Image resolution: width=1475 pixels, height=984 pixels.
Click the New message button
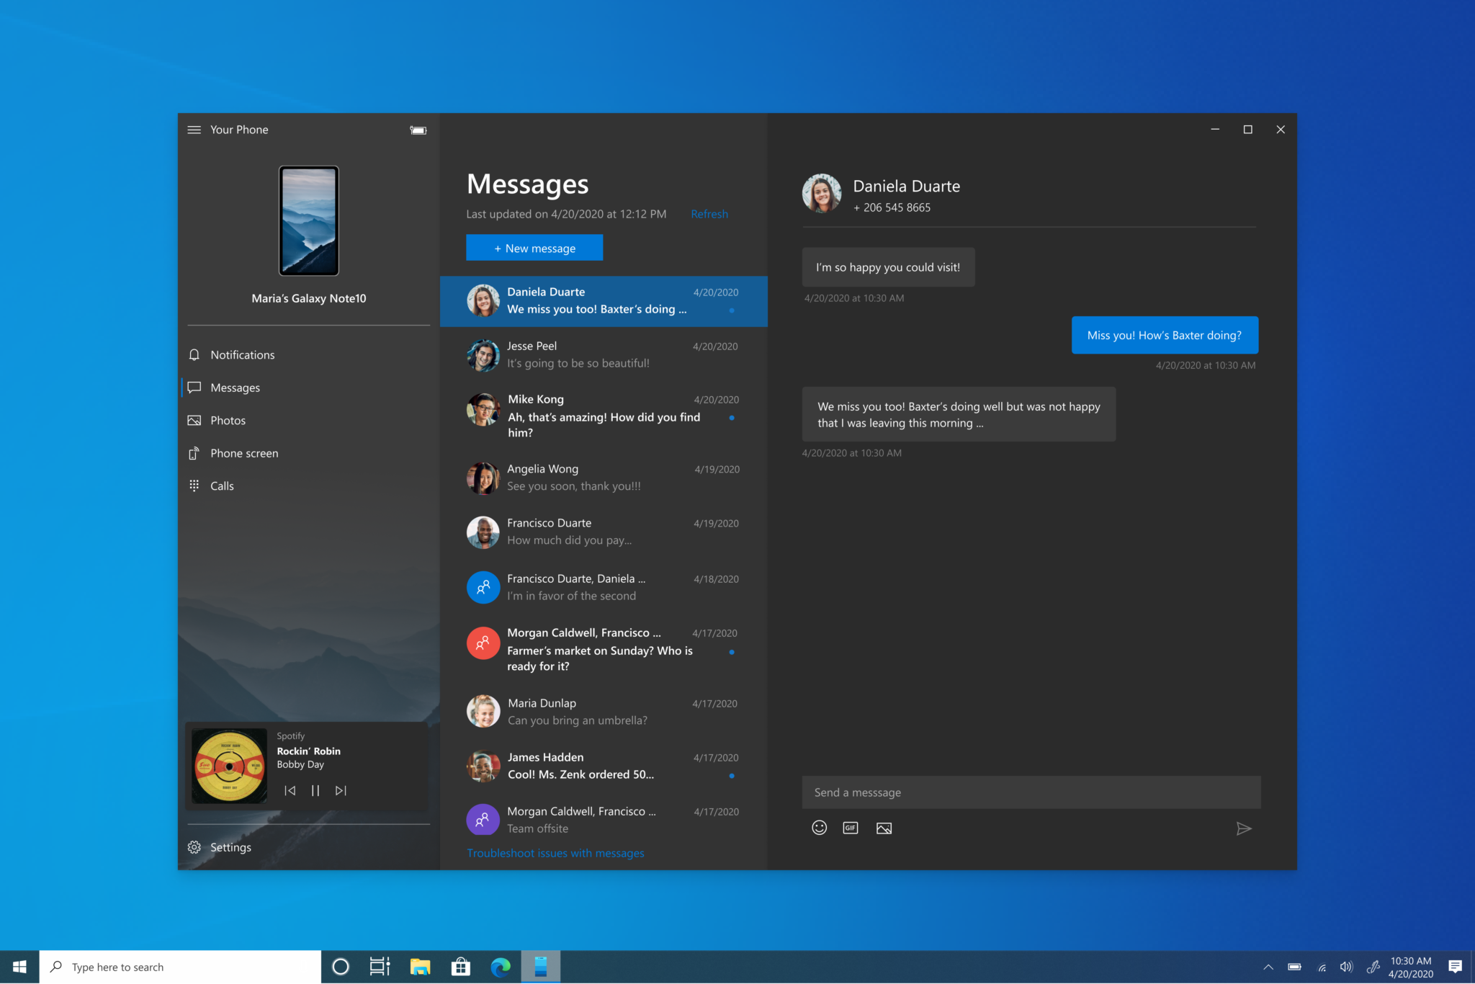(534, 249)
